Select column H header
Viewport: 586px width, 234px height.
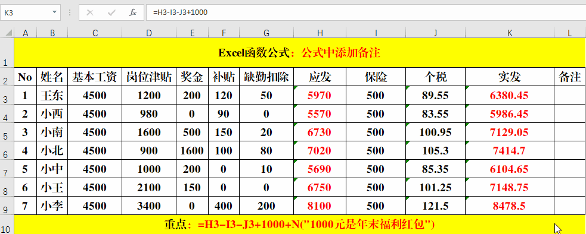pyautogui.click(x=320, y=33)
